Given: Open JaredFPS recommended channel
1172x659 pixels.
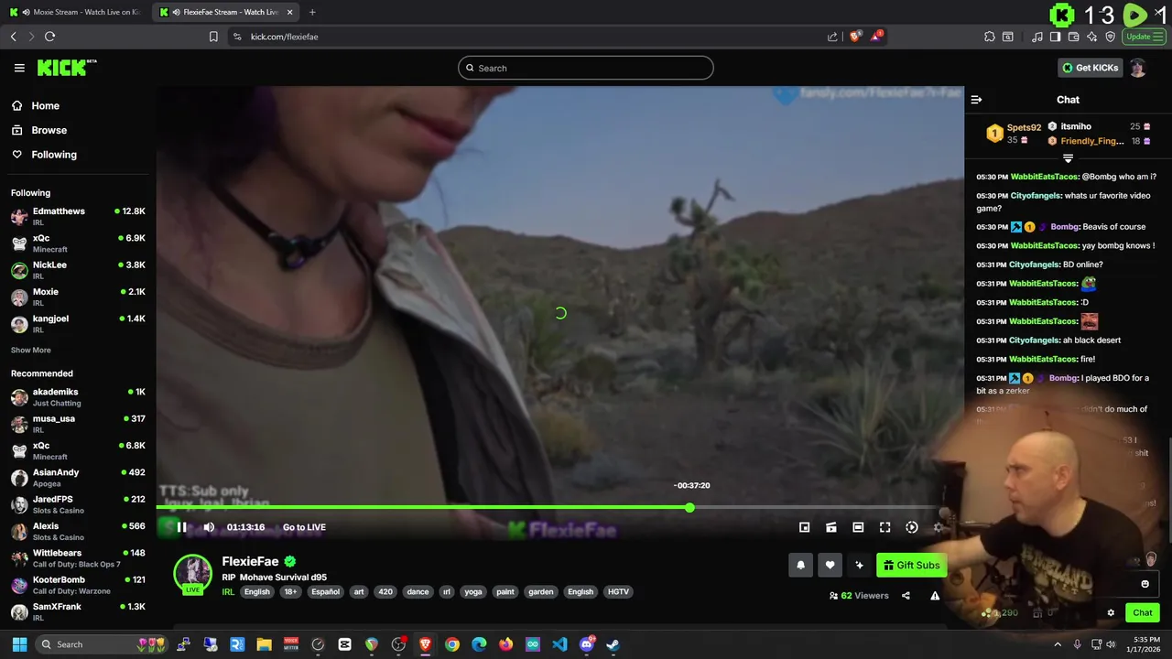Looking at the screenshot, I should tap(78, 504).
